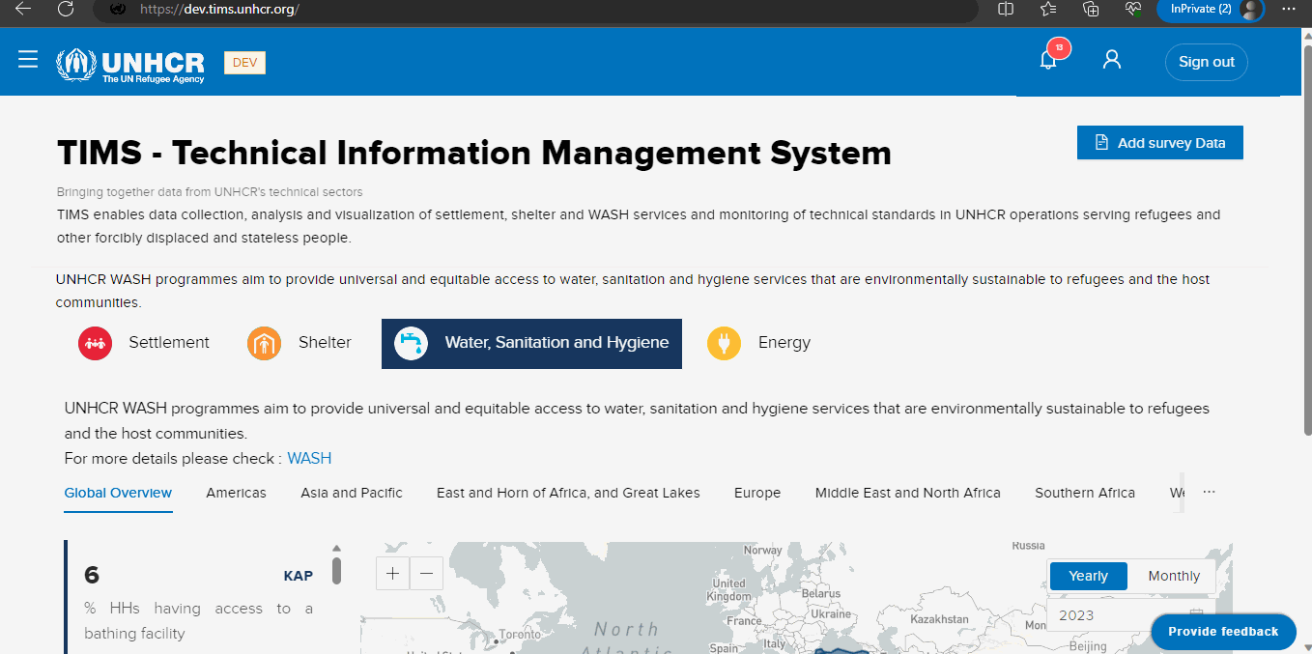Select the Shelter sector icon
Screen dimensions: 1312x654
pyautogui.click(x=264, y=343)
